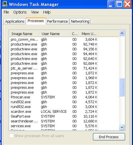Click the End Process button
133x145 pixels.
(109, 137)
